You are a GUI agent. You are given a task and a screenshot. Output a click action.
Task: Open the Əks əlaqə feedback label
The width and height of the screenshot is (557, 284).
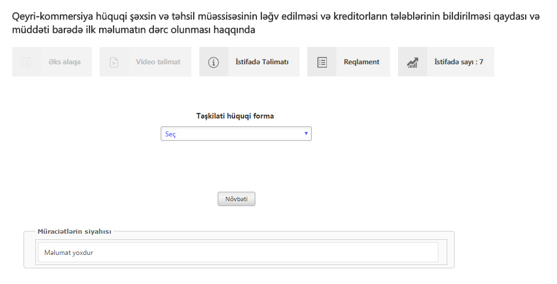pyautogui.click(x=64, y=61)
